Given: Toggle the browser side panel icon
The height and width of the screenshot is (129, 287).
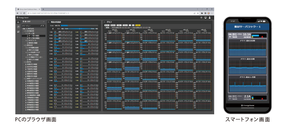Looking at the screenshot, I should tap(205, 13).
